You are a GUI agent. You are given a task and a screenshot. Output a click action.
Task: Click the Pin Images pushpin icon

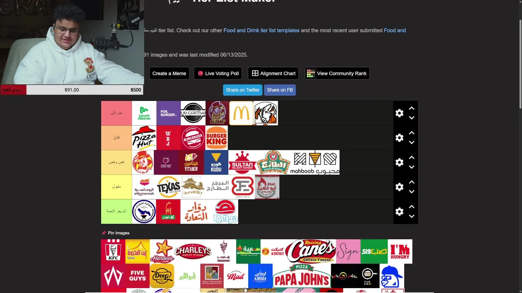104,233
